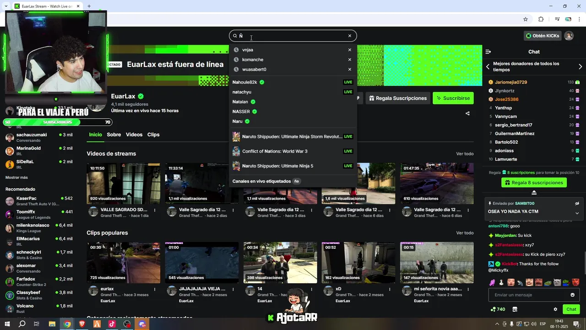The image size is (586, 330).
Task: Open Farfadox recommended channel
Action: [39, 281]
